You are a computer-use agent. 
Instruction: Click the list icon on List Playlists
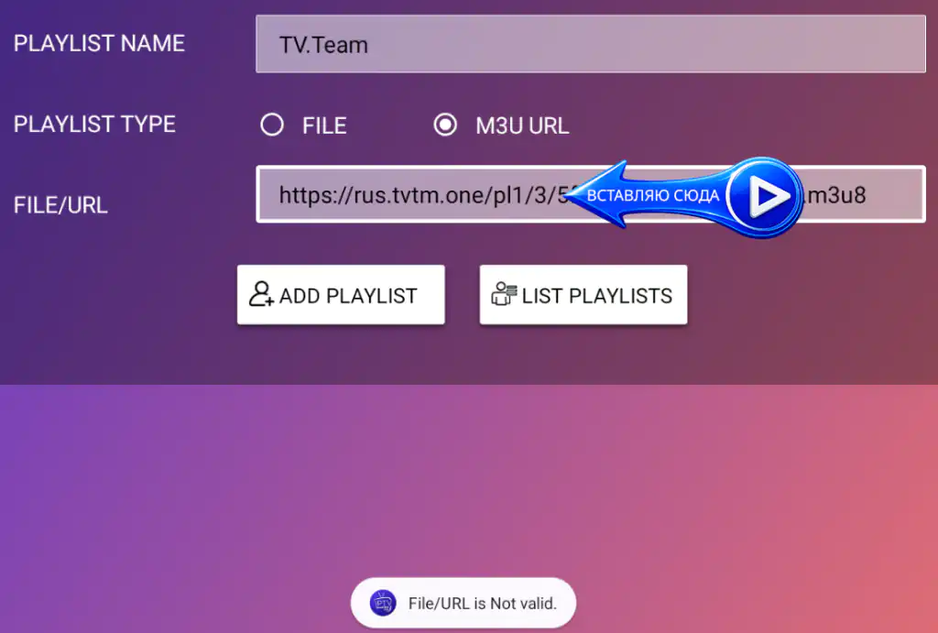point(504,294)
